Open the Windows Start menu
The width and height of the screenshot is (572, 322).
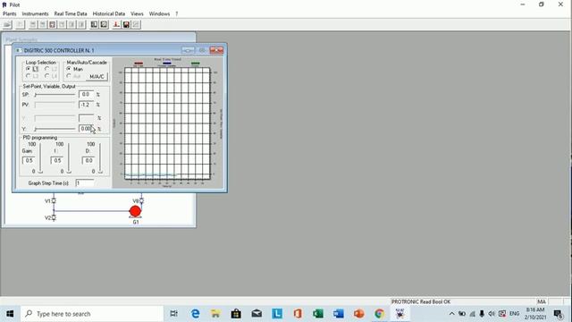(10, 314)
